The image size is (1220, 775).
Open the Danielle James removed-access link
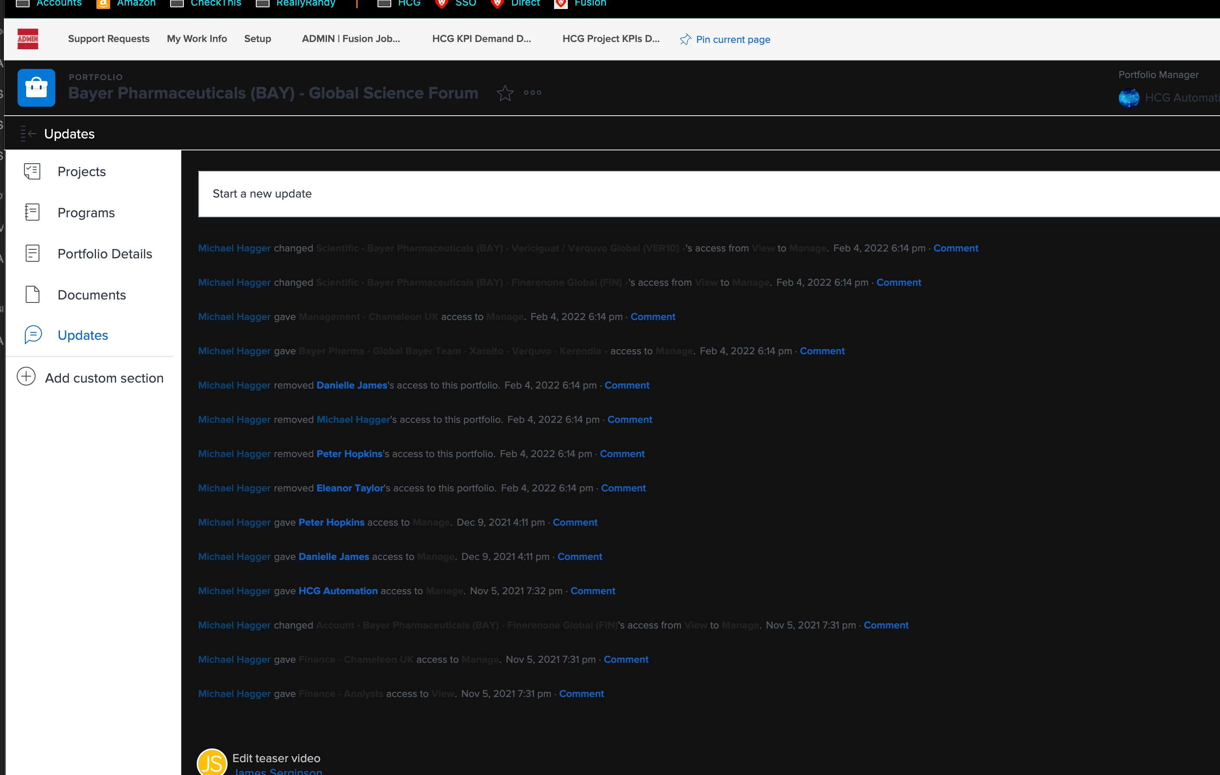pos(352,386)
